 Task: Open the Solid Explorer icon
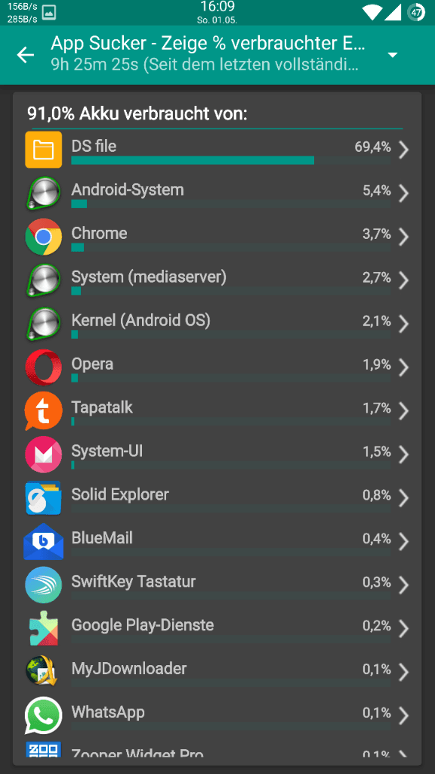(x=43, y=497)
